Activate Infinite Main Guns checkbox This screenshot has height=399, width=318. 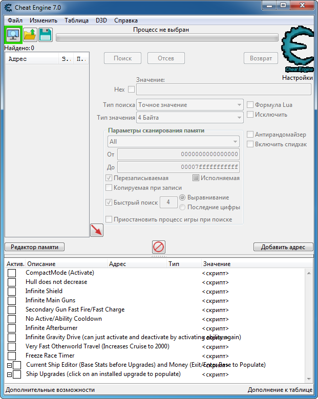(x=12, y=300)
